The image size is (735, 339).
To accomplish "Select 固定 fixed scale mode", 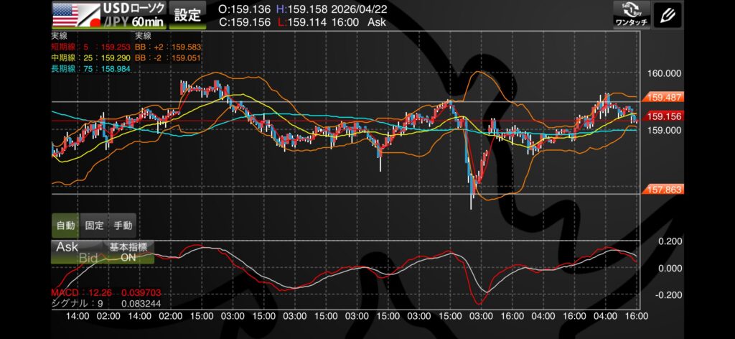I will [x=94, y=226].
